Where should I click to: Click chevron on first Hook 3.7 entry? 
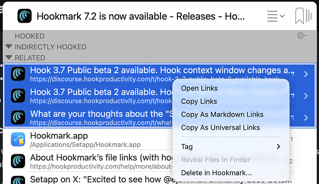306,74
